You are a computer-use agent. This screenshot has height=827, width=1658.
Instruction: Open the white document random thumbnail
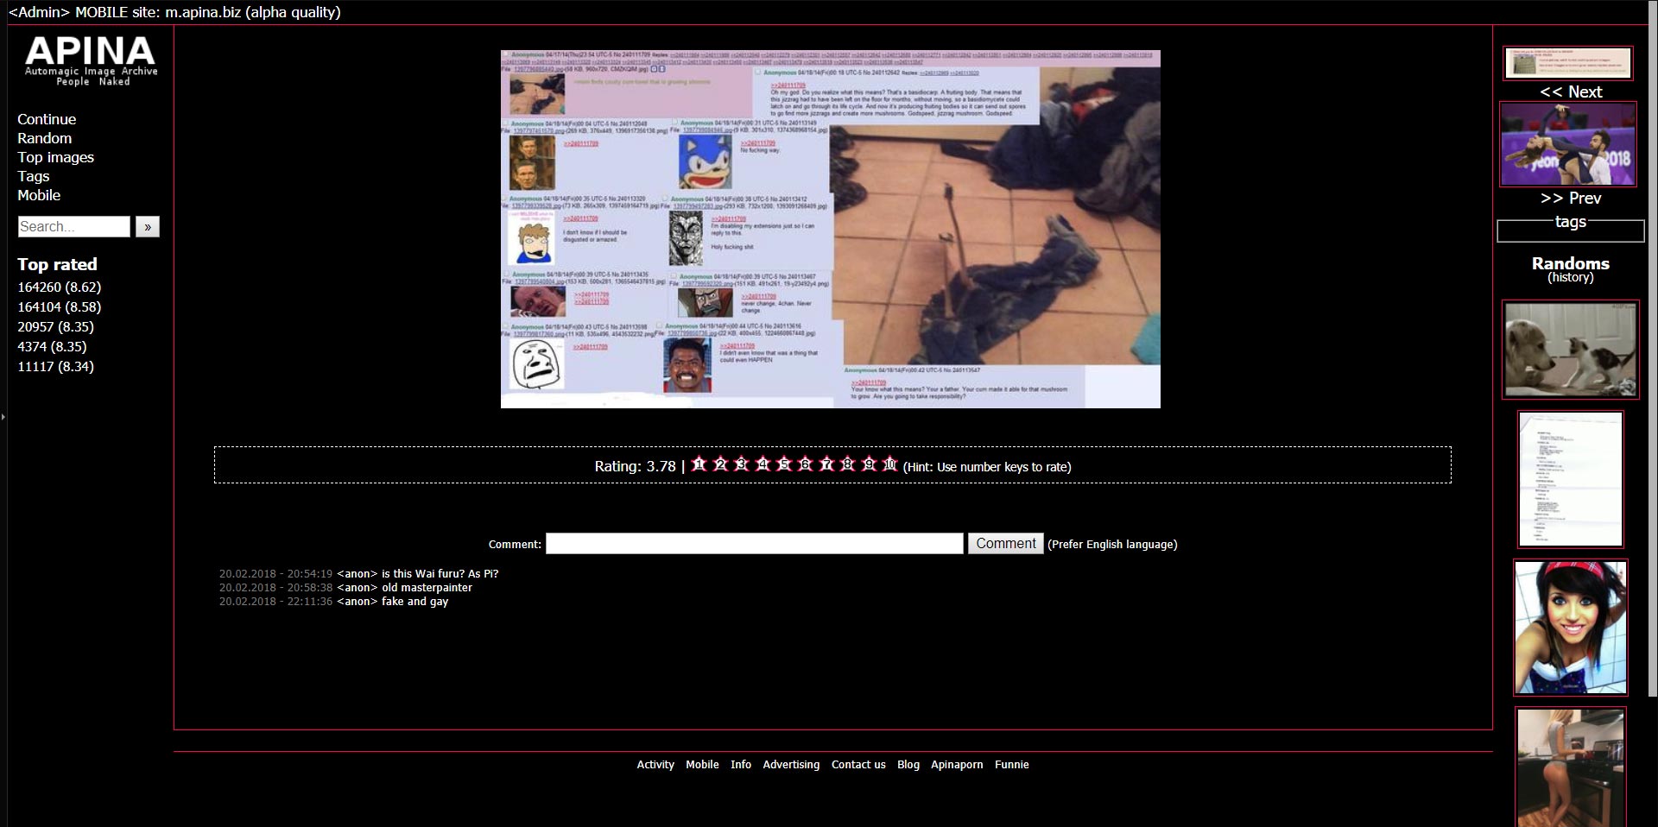tap(1571, 479)
